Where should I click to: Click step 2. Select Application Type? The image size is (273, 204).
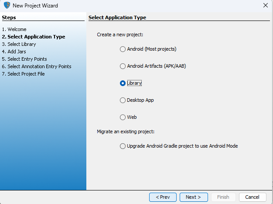pyautogui.click(x=34, y=37)
